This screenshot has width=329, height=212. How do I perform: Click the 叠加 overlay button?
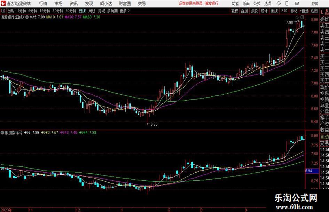coord(244,11)
